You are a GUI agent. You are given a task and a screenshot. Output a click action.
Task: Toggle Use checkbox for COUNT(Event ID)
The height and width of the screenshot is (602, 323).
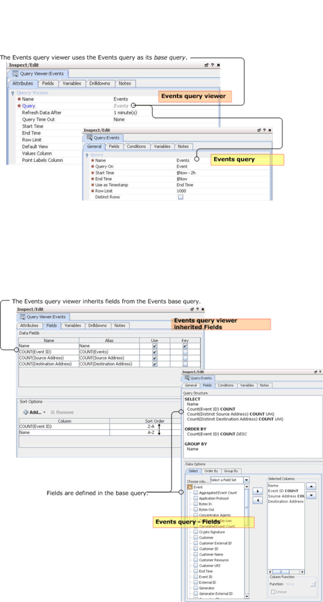coord(155,352)
